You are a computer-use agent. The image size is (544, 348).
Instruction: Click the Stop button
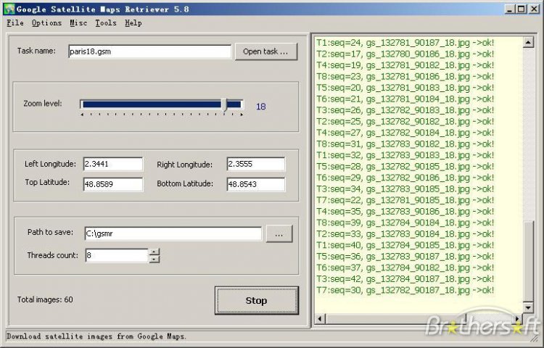(x=256, y=301)
